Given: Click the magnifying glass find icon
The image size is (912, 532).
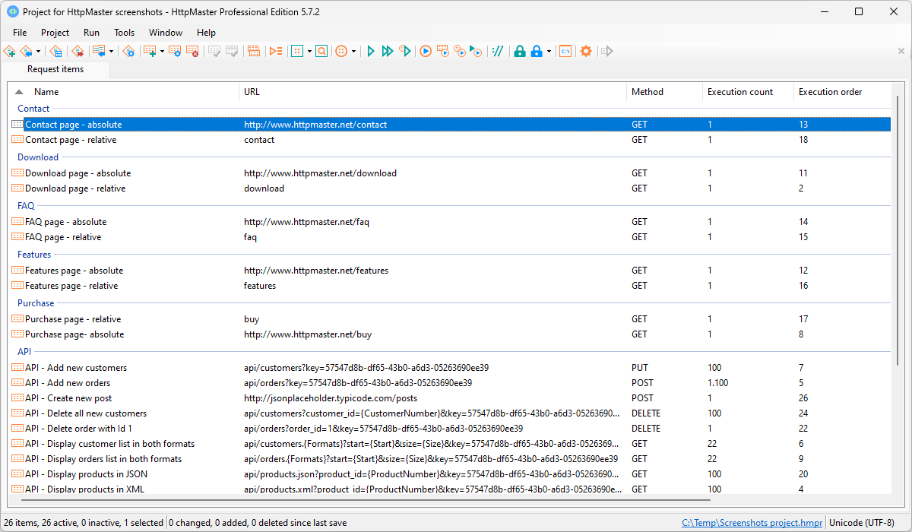Looking at the screenshot, I should (321, 51).
